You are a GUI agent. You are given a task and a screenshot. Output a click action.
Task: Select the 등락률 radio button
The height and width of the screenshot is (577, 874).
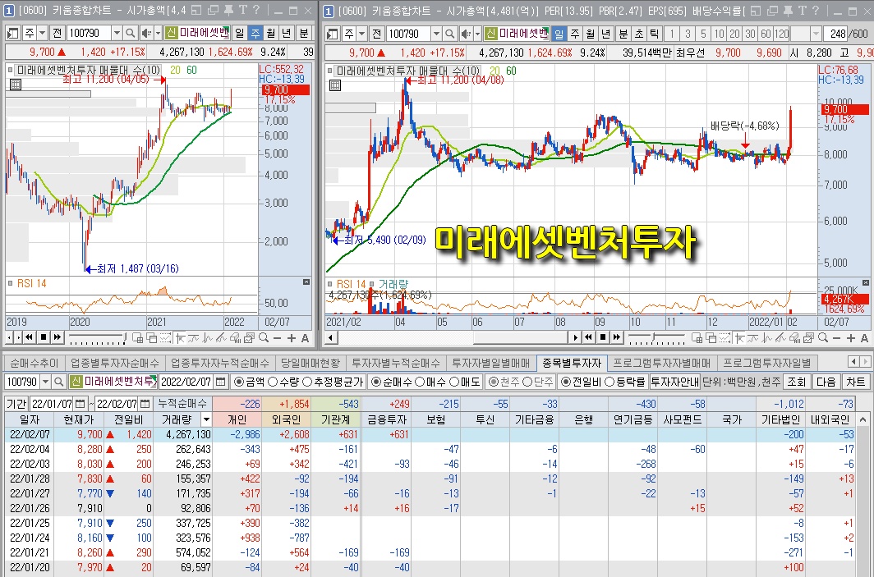[x=609, y=382]
